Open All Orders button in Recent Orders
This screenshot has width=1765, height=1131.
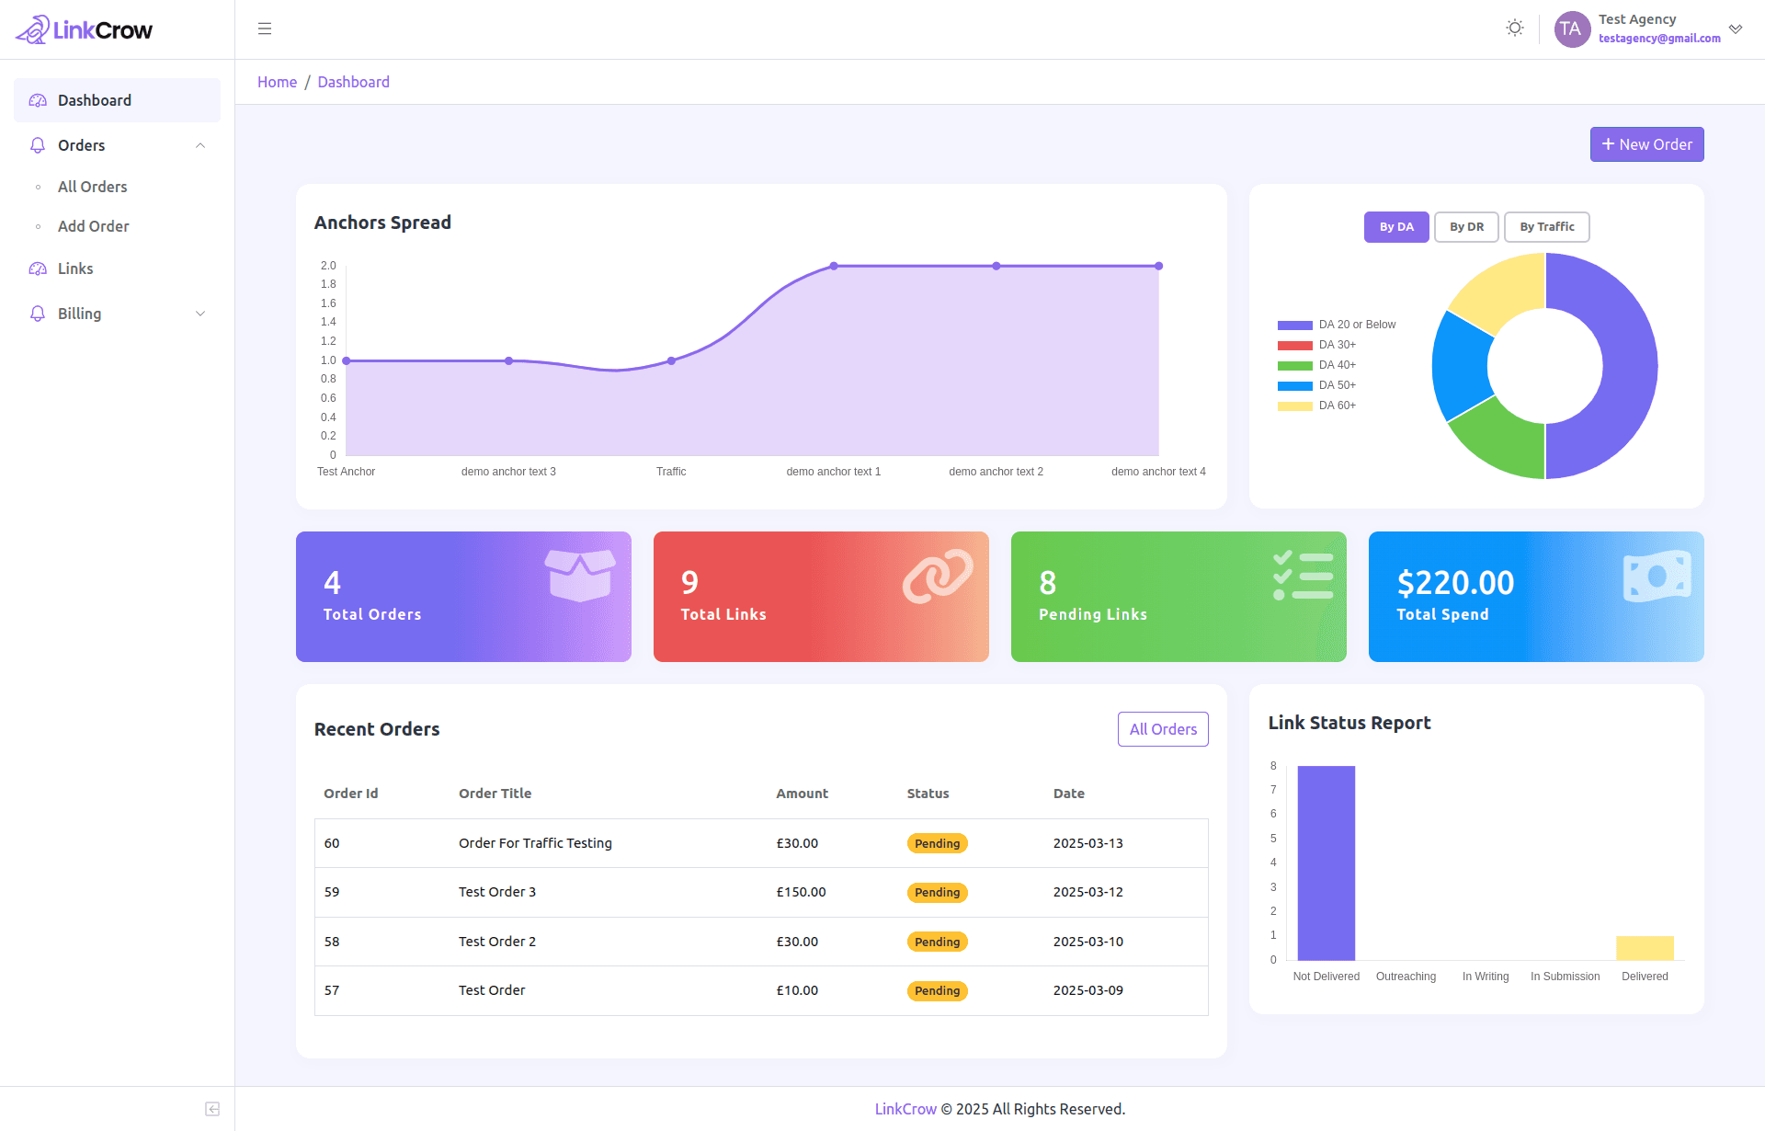pyautogui.click(x=1163, y=729)
